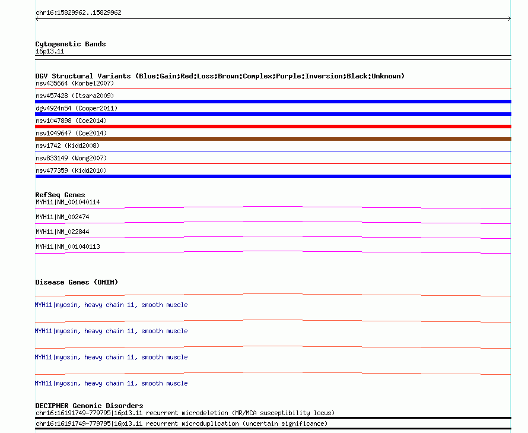
Task: Open variant nsv457428 (Itsara2009)
Action: [75, 96]
